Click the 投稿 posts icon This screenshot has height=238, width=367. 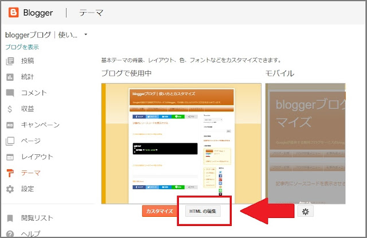(10, 61)
